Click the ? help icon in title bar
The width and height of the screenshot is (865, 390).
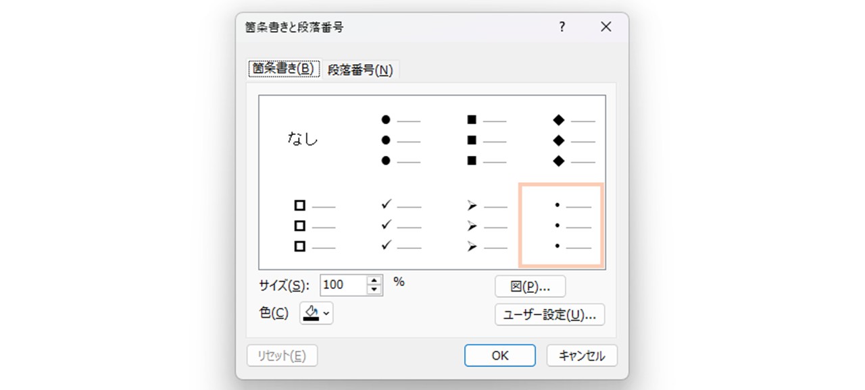pyautogui.click(x=562, y=27)
